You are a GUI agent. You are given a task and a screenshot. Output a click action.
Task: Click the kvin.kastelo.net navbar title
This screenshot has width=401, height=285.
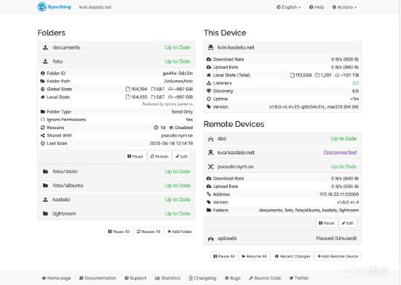tap(95, 7)
